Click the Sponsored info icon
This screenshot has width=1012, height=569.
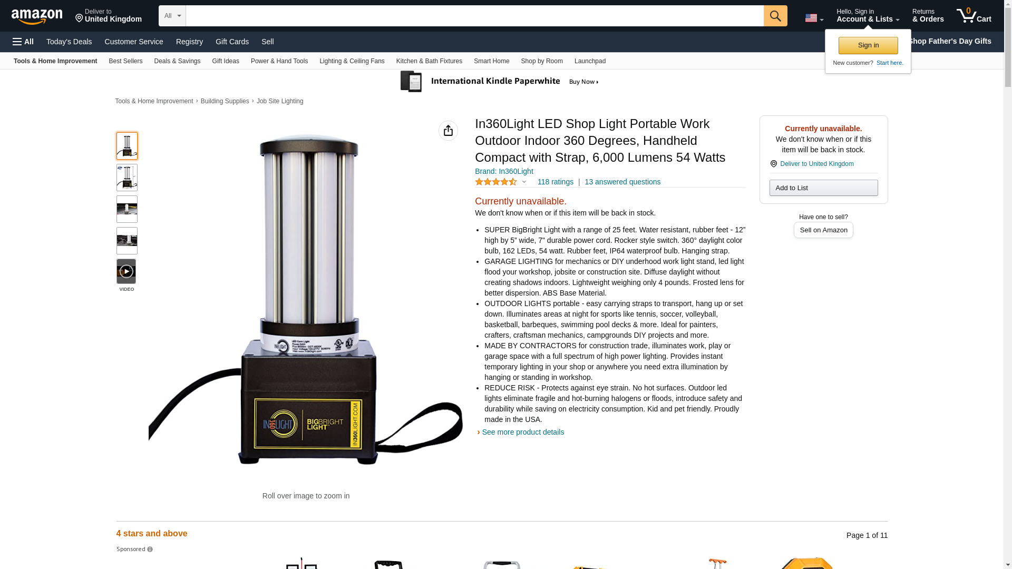(x=150, y=550)
